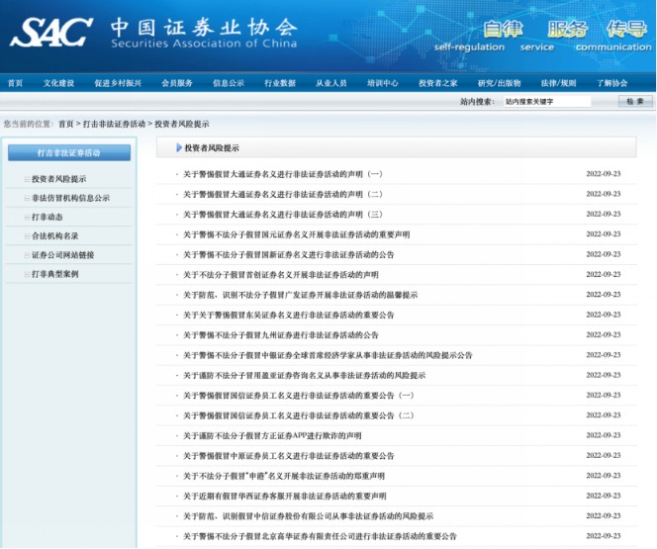Follow the 打击非法证券活动 breadcrumb link
The width and height of the screenshot is (657, 549).
[x=114, y=124]
